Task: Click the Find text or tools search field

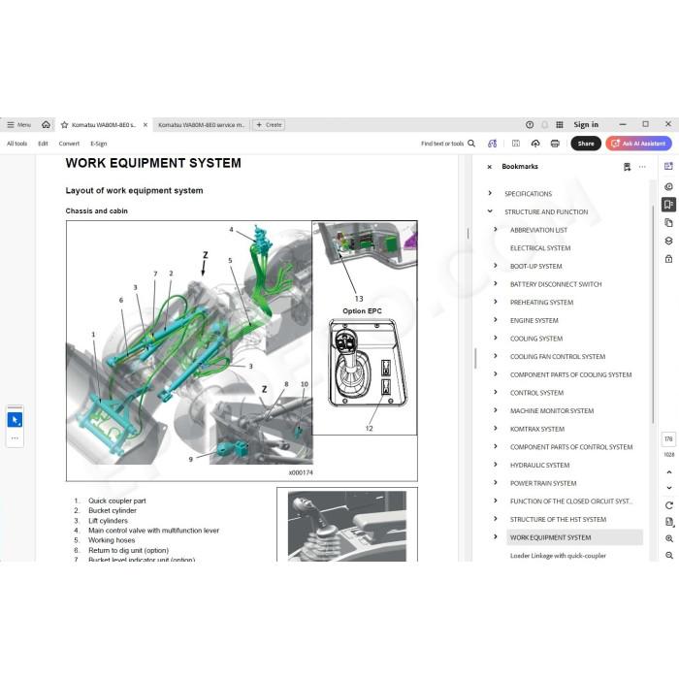Action: tap(448, 144)
